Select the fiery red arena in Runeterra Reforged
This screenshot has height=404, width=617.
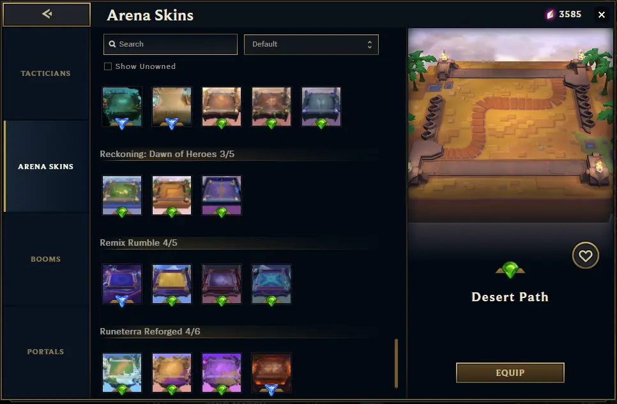tap(271, 373)
